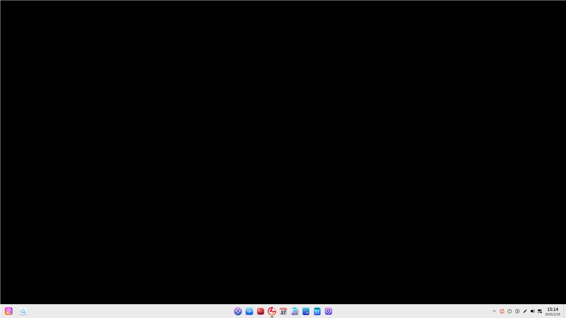Open the purple gear system settings icon

pyautogui.click(x=328, y=311)
